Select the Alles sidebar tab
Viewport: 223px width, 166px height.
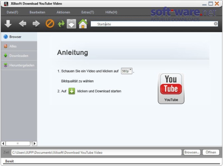[x=19, y=46]
